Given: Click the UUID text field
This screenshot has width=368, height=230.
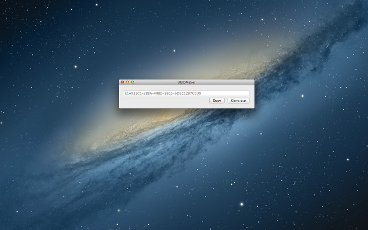Looking at the screenshot, I should 186,93.
